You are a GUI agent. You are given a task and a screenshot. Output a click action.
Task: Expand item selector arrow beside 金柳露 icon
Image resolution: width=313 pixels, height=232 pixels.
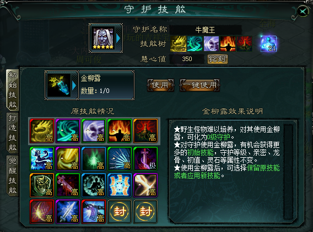click(74, 86)
